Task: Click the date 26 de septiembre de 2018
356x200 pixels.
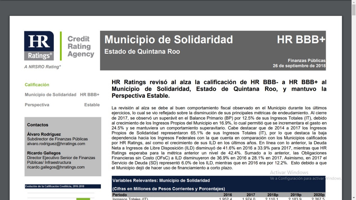Action: [299, 66]
